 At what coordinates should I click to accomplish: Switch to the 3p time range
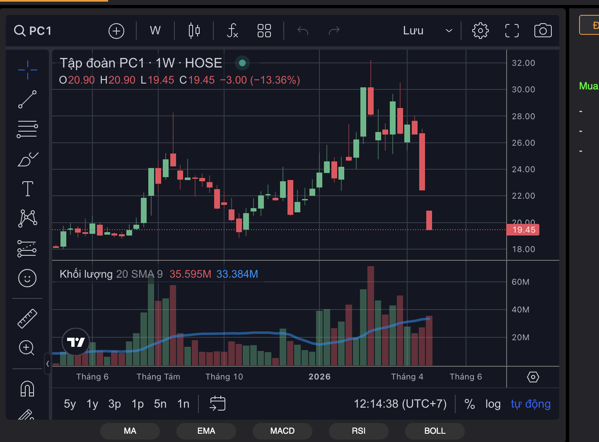click(114, 404)
